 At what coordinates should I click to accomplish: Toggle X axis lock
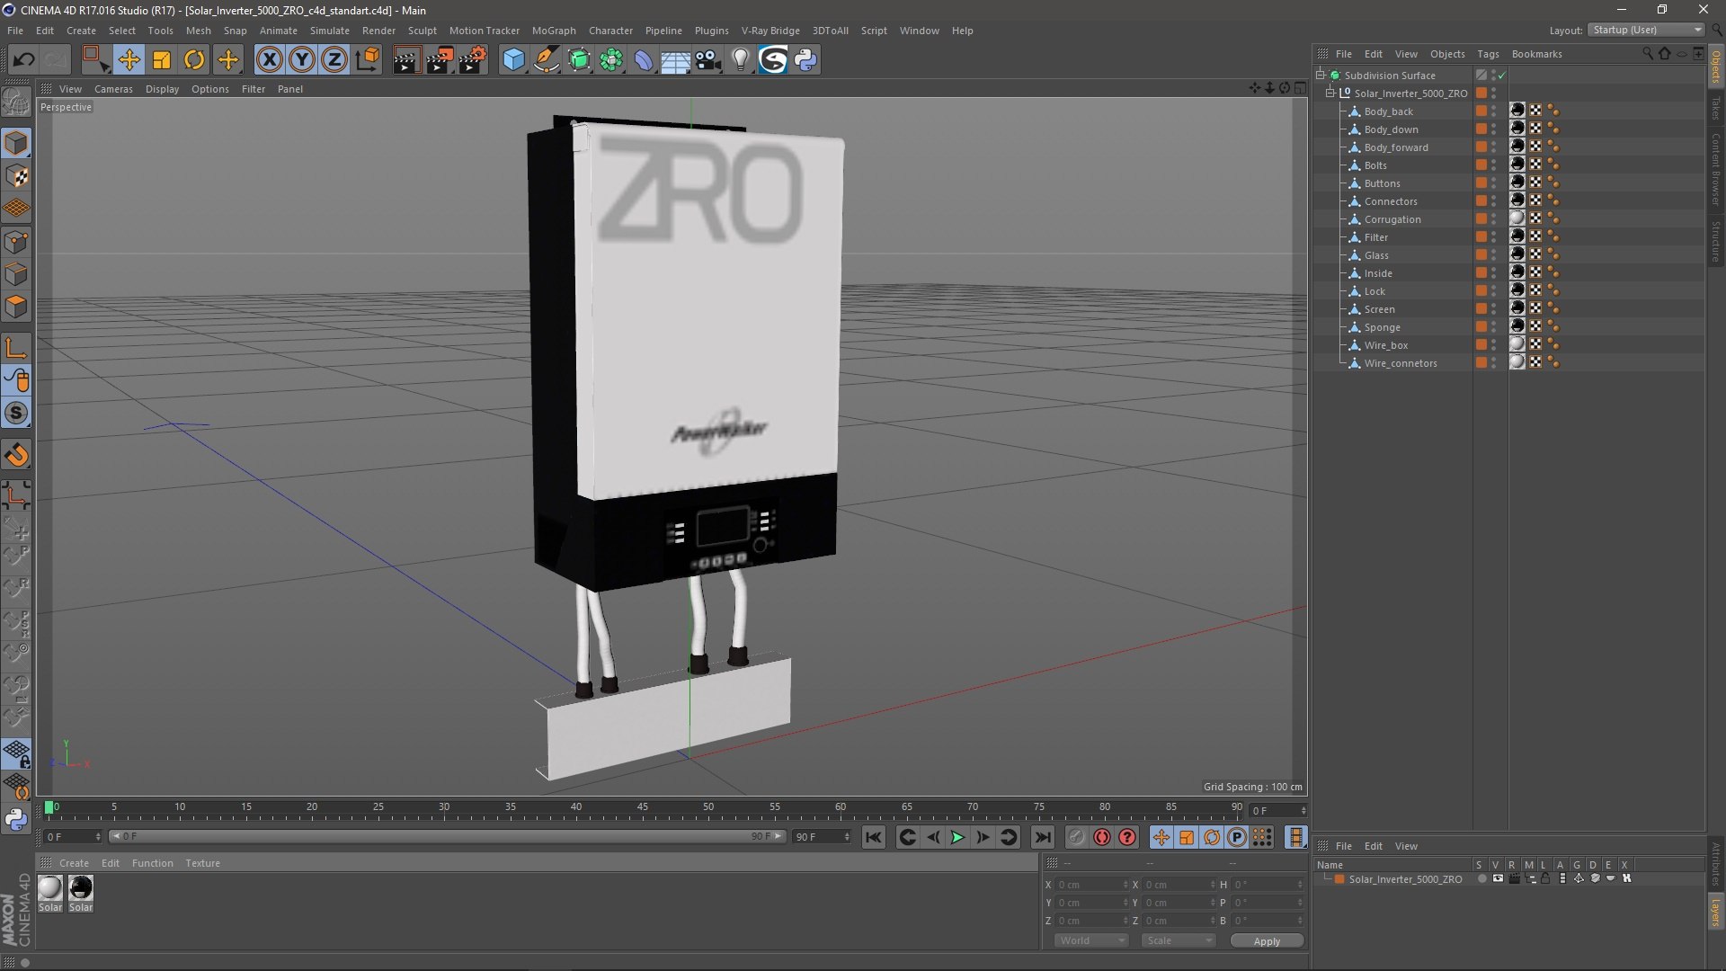pyautogui.click(x=269, y=60)
